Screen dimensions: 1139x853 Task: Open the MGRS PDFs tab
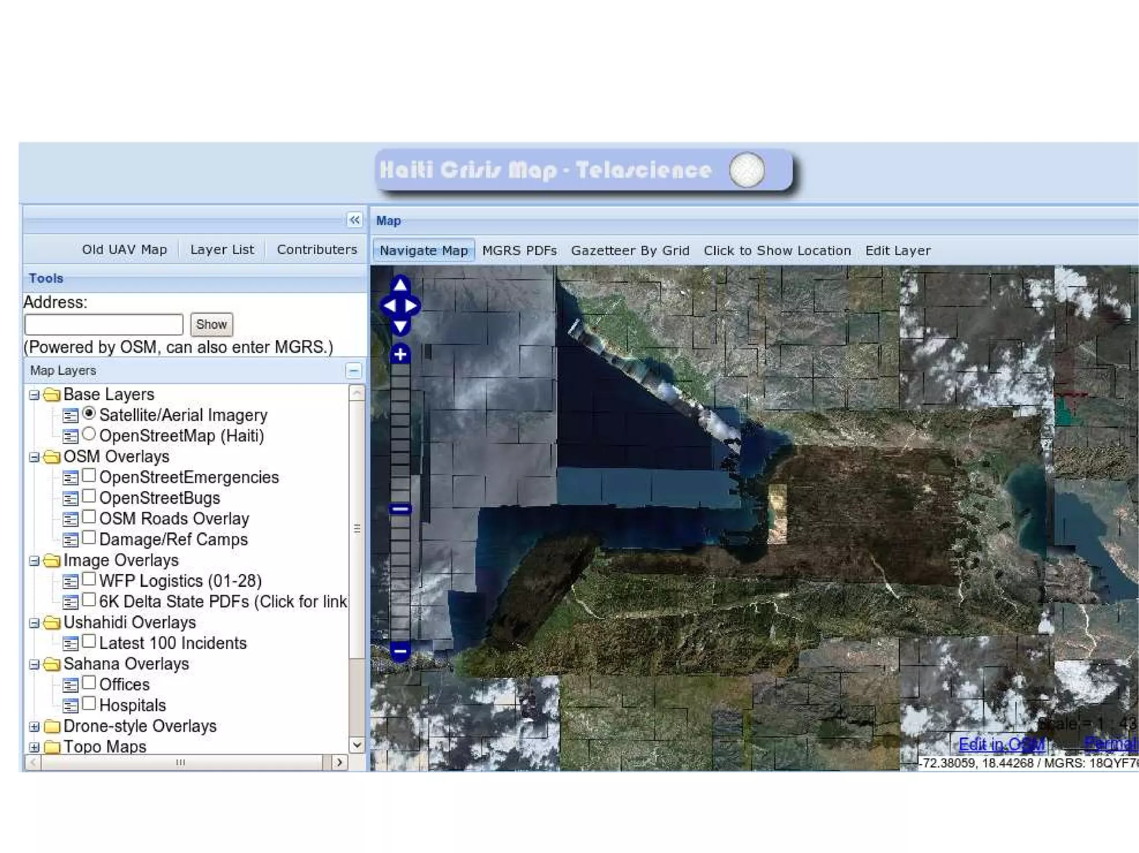pos(519,251)
